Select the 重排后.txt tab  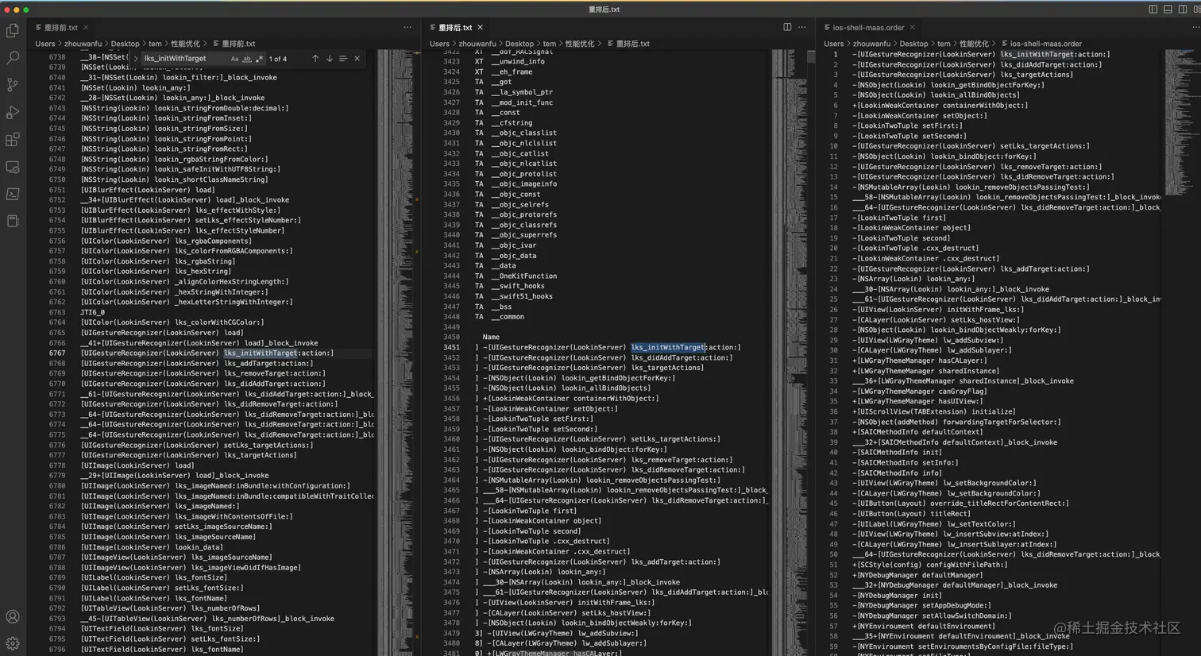pos(456,28)
